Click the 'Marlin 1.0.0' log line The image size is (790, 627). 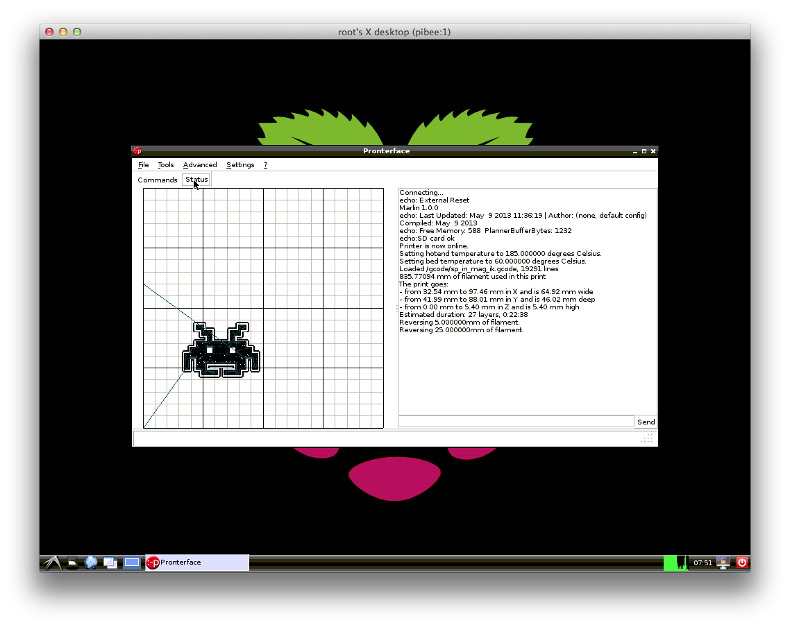click(419, 208)
